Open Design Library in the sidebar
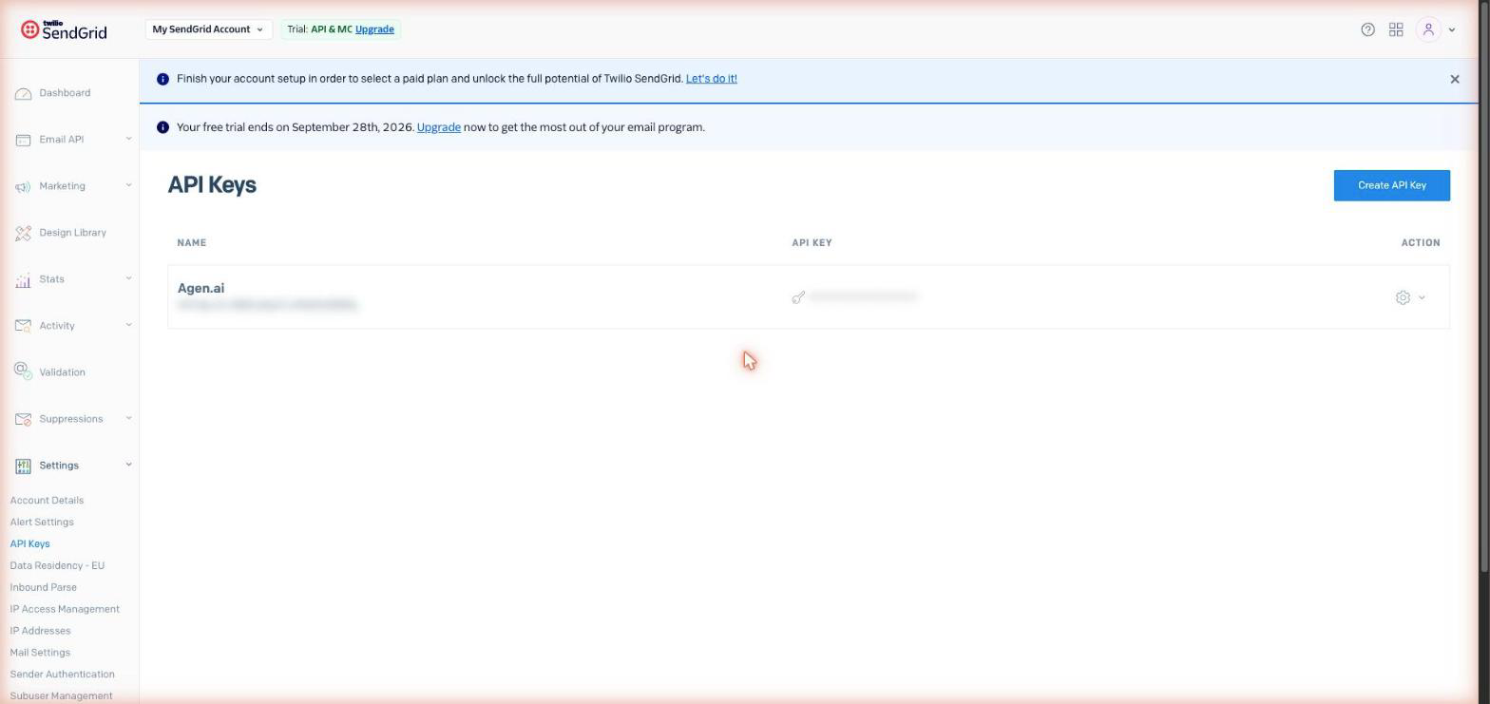The height and width of the screenshot is (704, 1490). [x=72, y=233]
